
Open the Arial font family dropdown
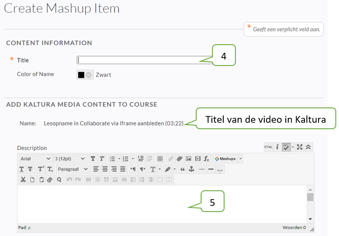[x=36, y=159]
